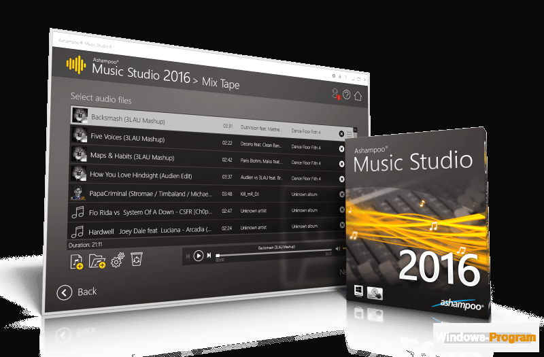Click the playback progress slider
Viewport: 544px width, 357px height.
coord(274,252)
